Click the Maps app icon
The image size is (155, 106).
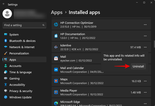[56, 81]
